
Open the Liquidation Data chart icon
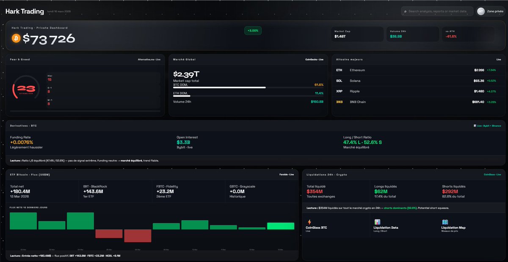point(377,222)
